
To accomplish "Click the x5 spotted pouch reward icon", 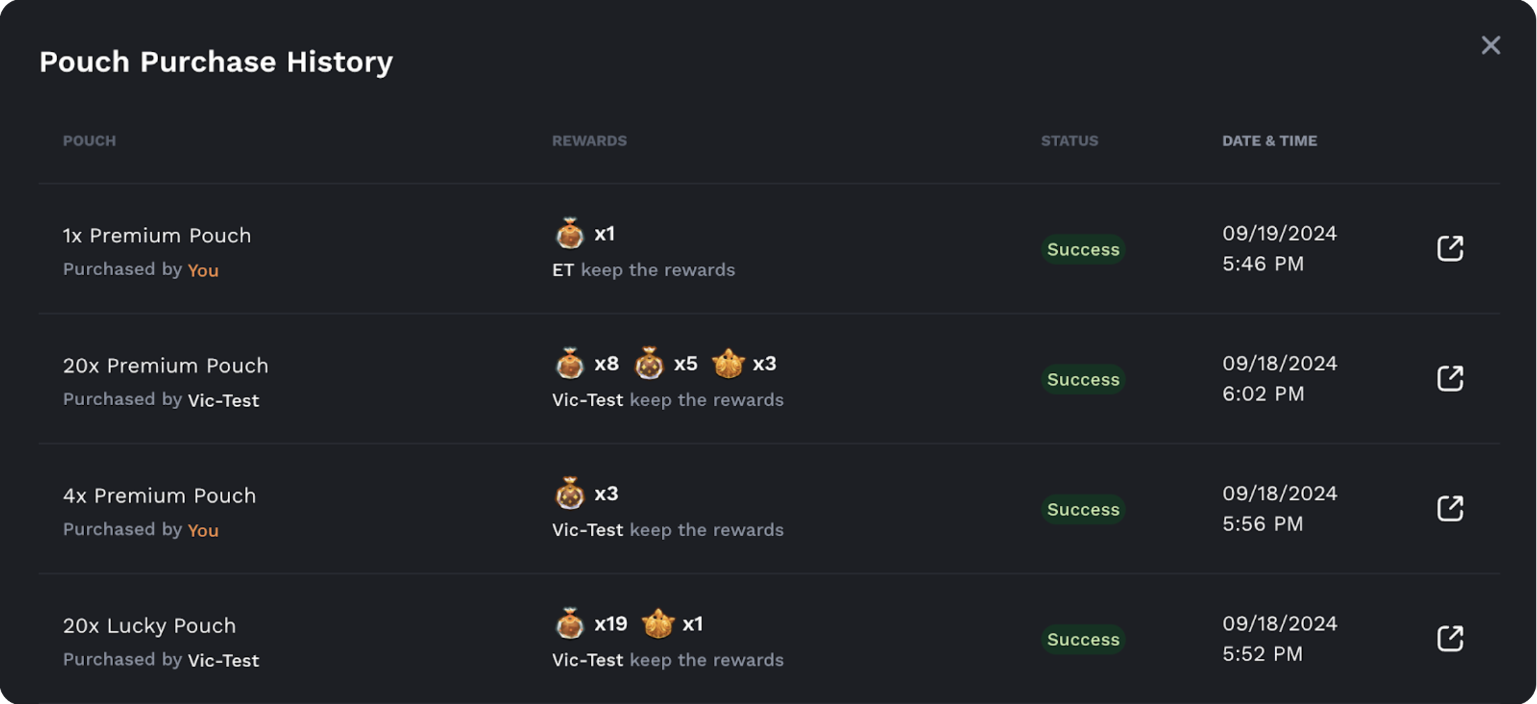I will pyautogui.click(x=649, y=363).
